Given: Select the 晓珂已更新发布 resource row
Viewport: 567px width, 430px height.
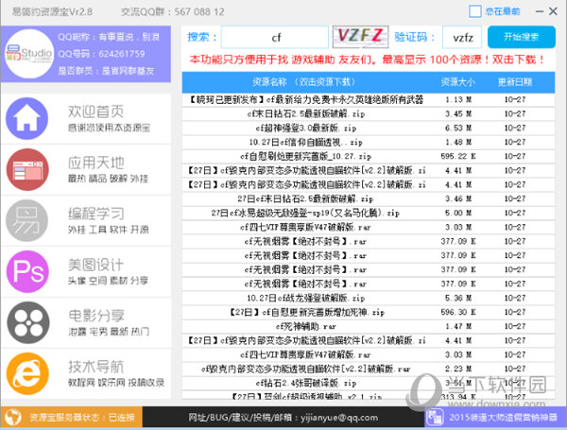Looking at the screenshot, I should pyautogui.click(x=369, y=99).
